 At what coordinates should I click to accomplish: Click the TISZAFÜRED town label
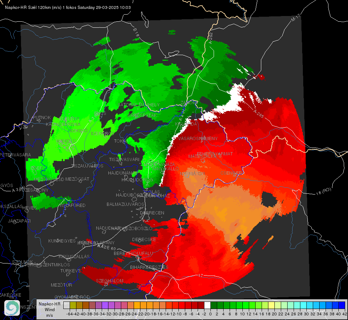click(72, 206)
